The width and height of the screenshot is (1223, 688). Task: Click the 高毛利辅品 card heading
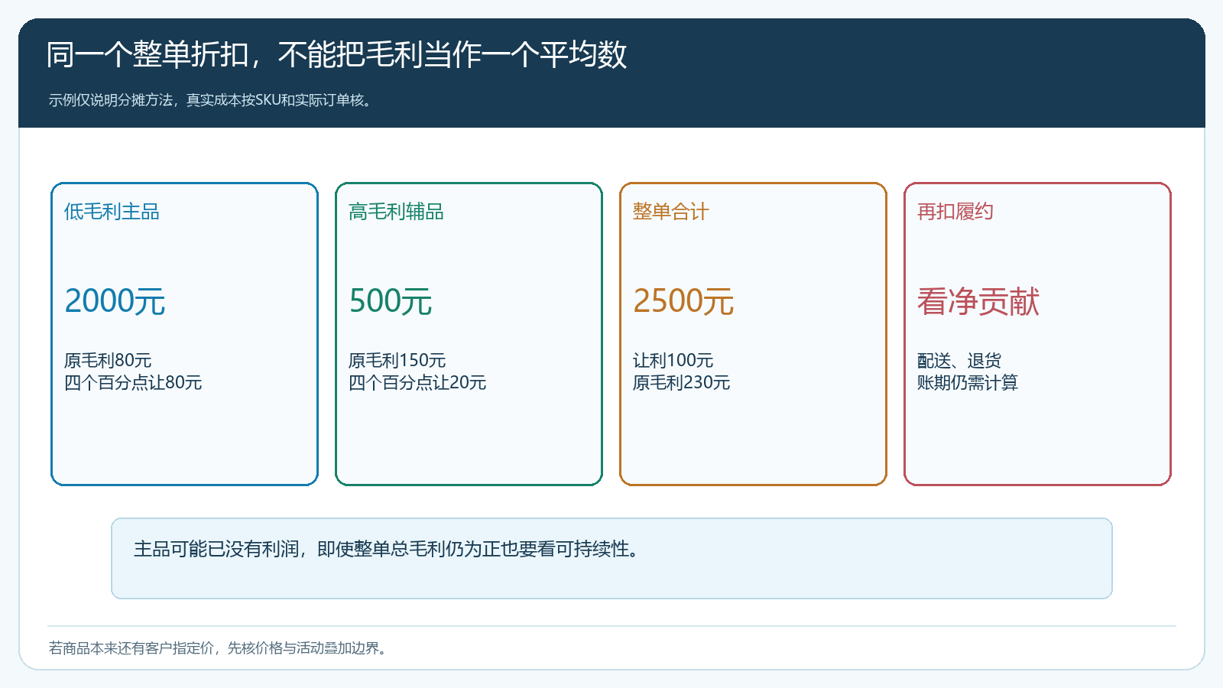click(x=396, y=212)
